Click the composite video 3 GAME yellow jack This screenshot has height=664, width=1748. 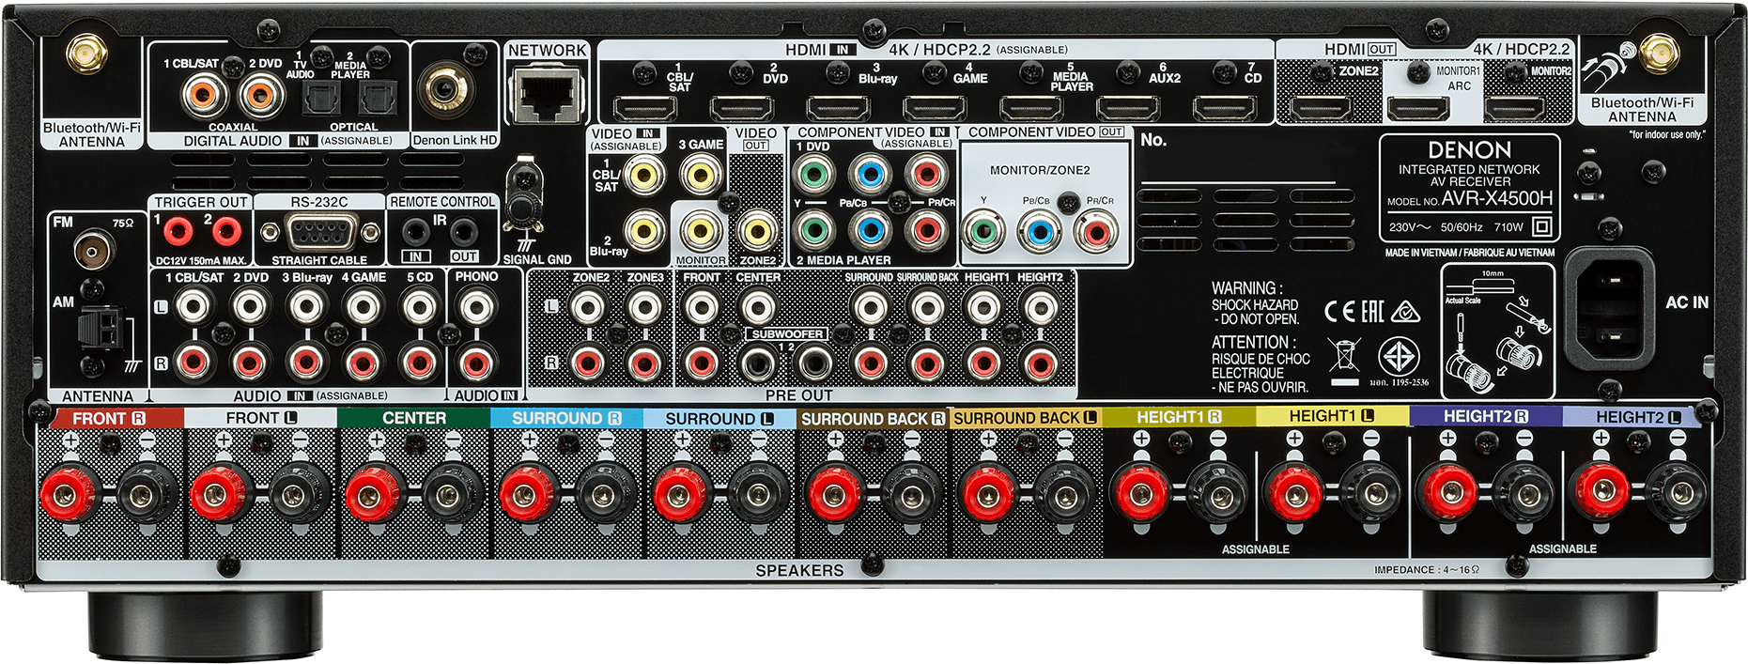tap(701, 174)
